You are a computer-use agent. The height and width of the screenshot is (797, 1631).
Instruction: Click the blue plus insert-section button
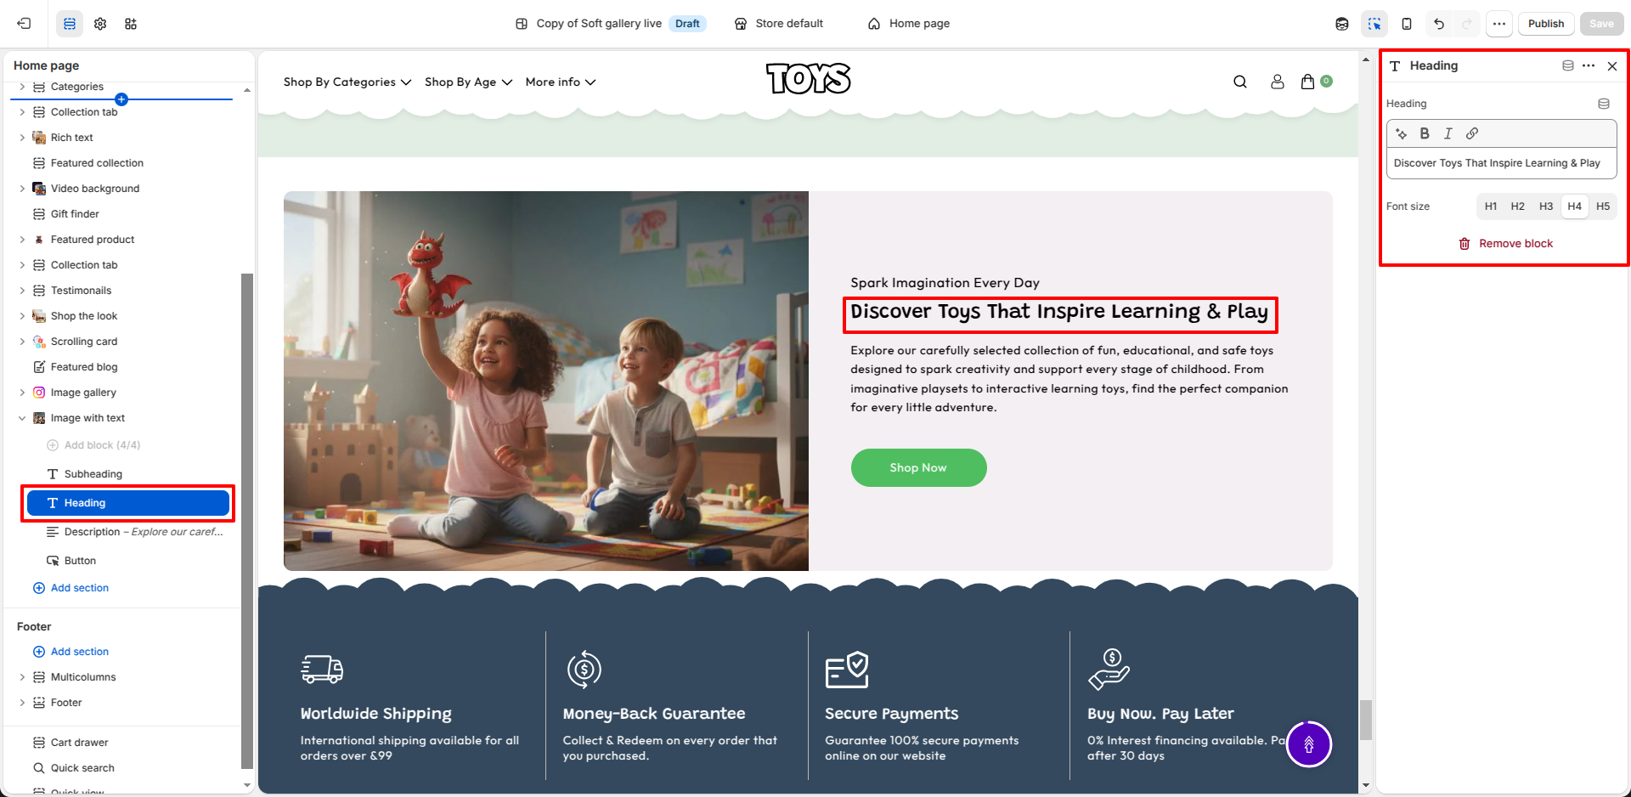[121, 99]
